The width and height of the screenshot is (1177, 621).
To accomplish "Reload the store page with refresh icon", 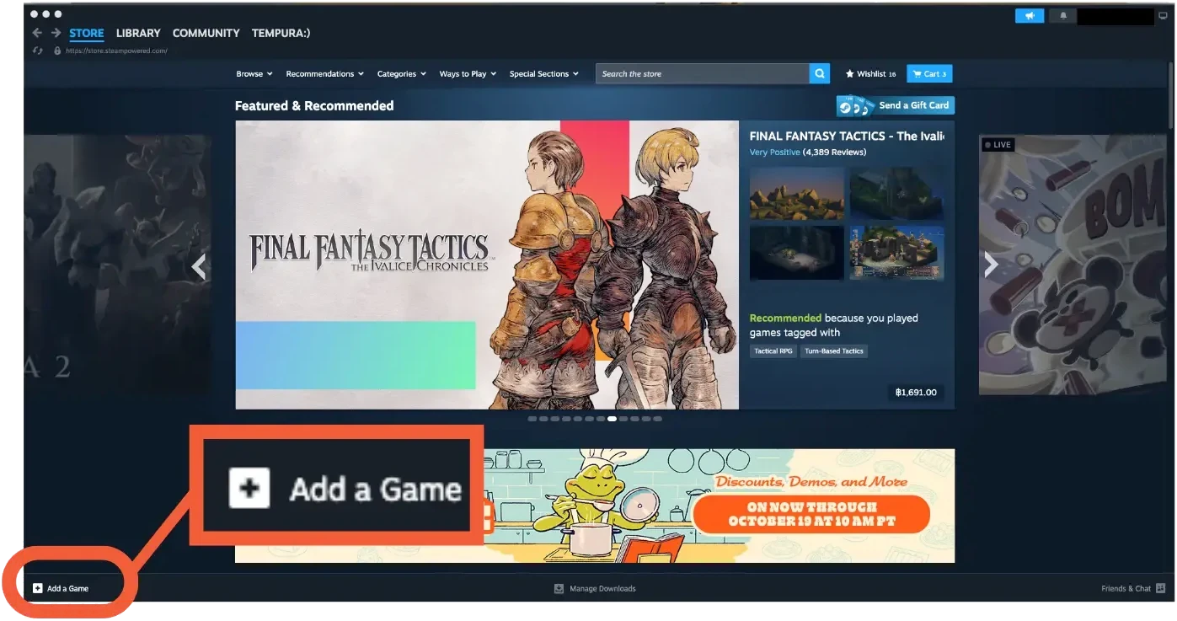I will coord(37,51).
